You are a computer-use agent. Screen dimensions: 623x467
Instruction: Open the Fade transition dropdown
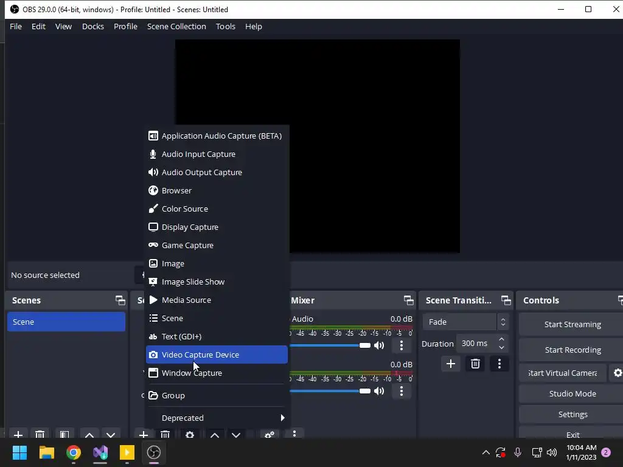pyautogui.click(x=465, y=322)
